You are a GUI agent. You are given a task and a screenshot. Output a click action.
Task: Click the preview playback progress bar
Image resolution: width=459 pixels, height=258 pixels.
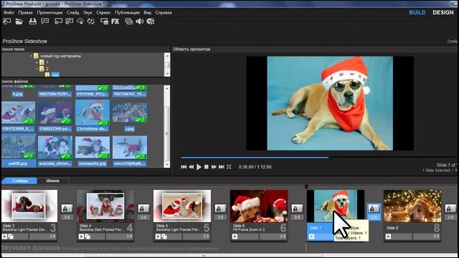(x=319, y=158)
